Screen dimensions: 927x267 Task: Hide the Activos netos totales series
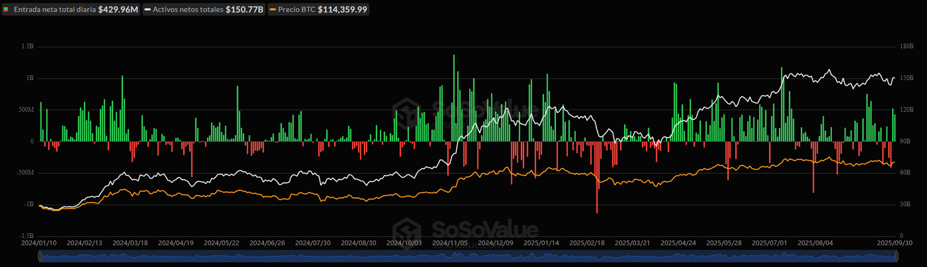click(188, 9)
